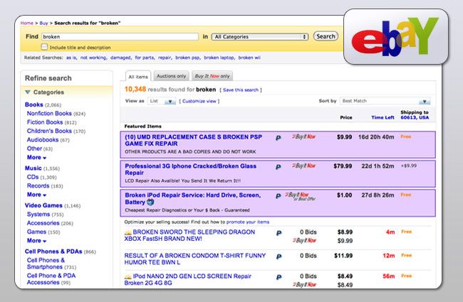Viewport: 463px width, 302px height.
Task: Tick Include title and description checkbox
Action: click(x=44, y=47)
